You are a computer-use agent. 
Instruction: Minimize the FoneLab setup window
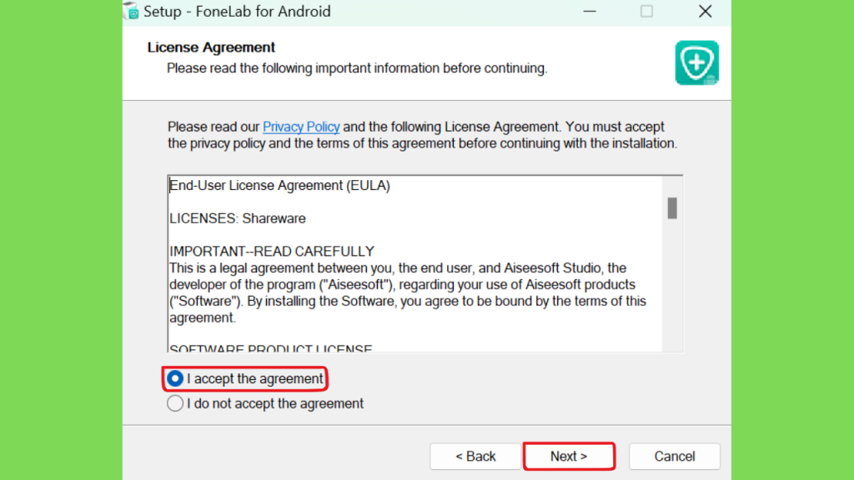[590, 12]
